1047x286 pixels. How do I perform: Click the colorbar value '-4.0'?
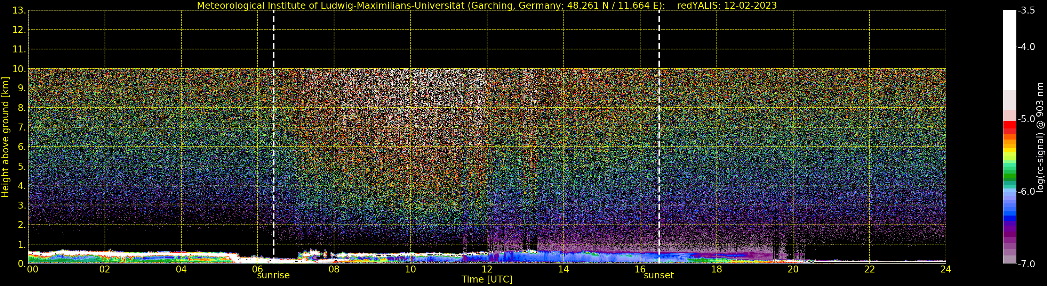point(1026,47)
